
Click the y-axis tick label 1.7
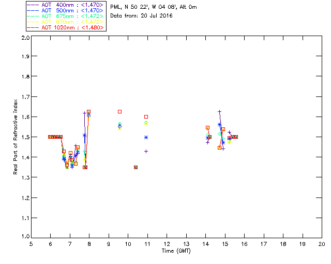pyautogui.click(x=25, y=97)
